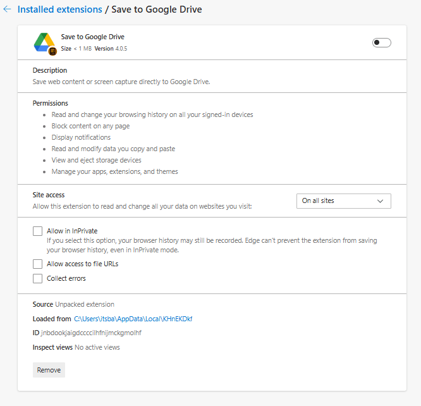Image resolution: width=421 pixels, height=406 pixels.
Task: Enable the Save to Google Drive extension
Action: (381, 42)
